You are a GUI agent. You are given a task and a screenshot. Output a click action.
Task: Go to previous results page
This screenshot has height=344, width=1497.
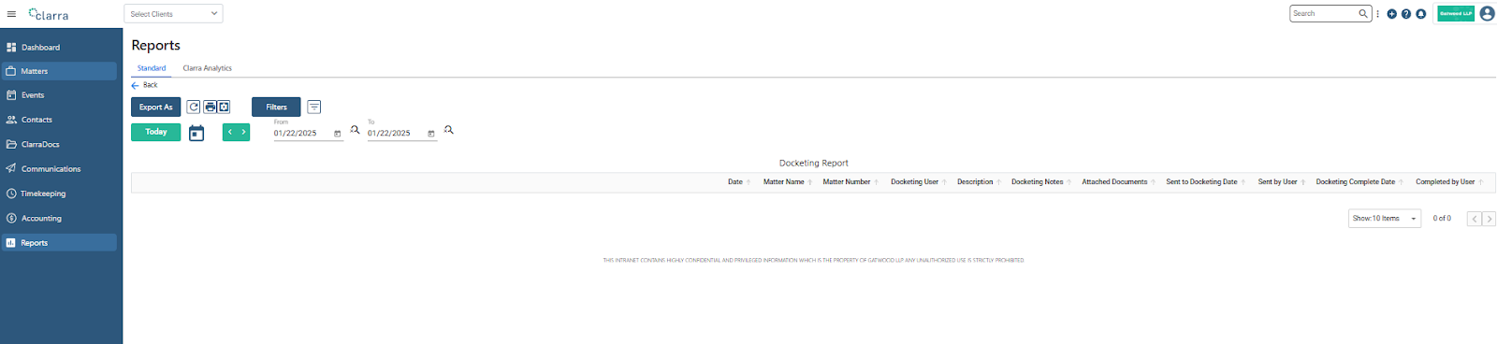(1475, 219)
